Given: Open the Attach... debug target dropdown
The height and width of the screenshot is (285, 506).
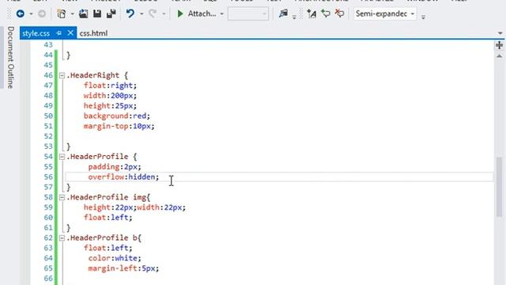Looking at the screenshot, I should click(221, 14).
